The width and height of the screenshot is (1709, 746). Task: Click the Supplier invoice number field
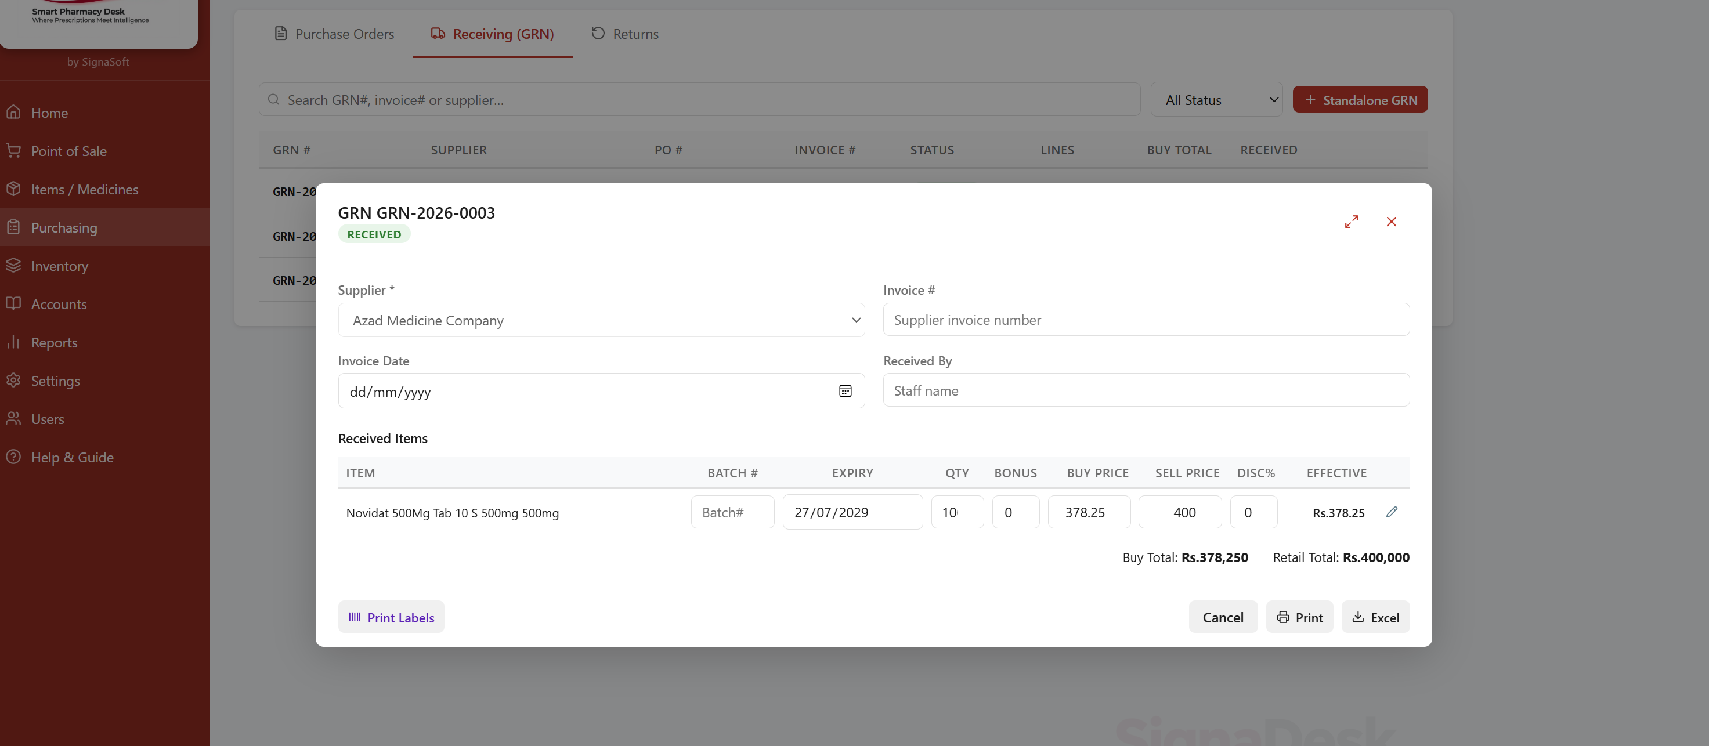pos(1146,320)
